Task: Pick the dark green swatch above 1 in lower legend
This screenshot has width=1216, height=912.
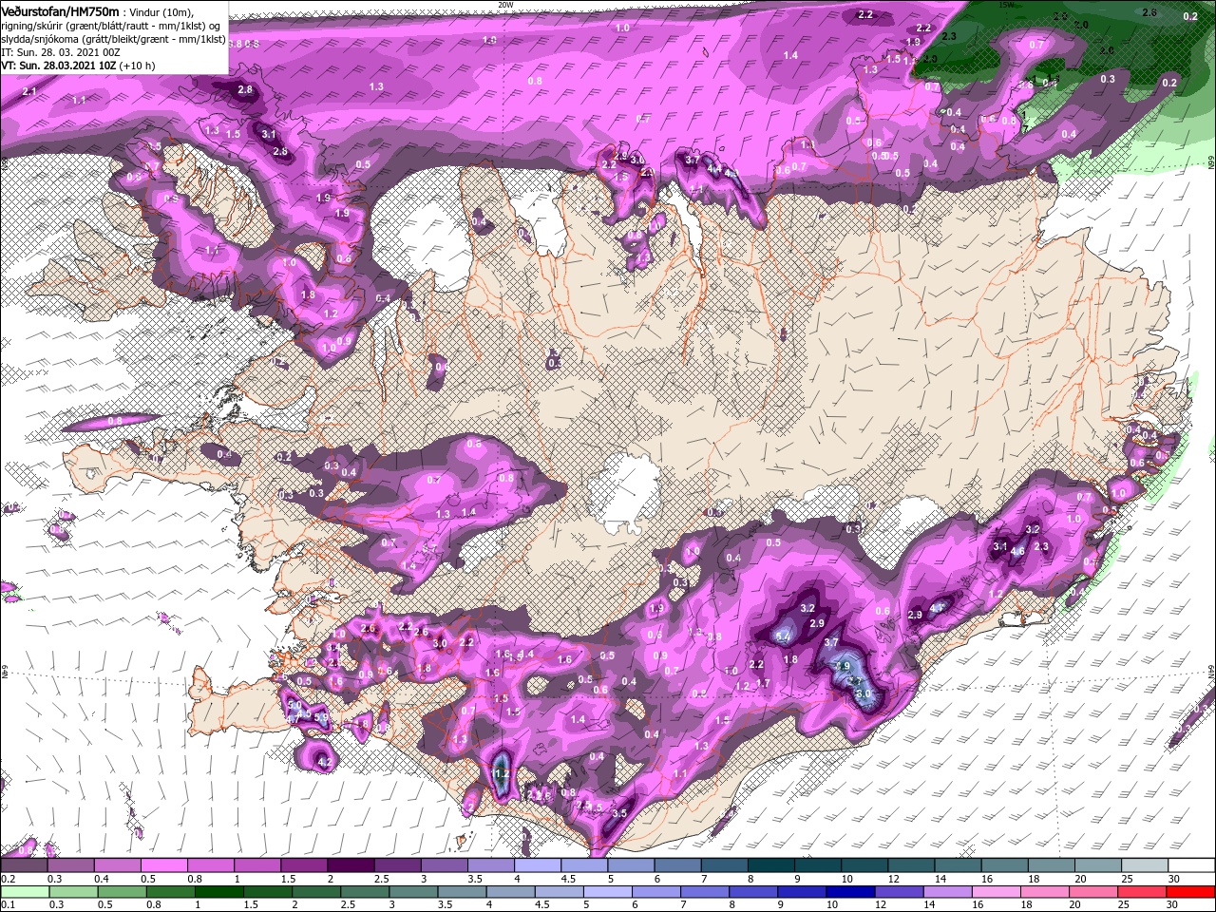Action: click(219, 892)
